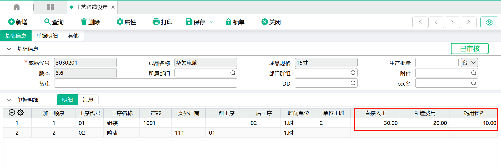The width and height of the screenshot is (501, 168).
Task: Add a row with the plus circle icon
Action: tap(12, 113)
